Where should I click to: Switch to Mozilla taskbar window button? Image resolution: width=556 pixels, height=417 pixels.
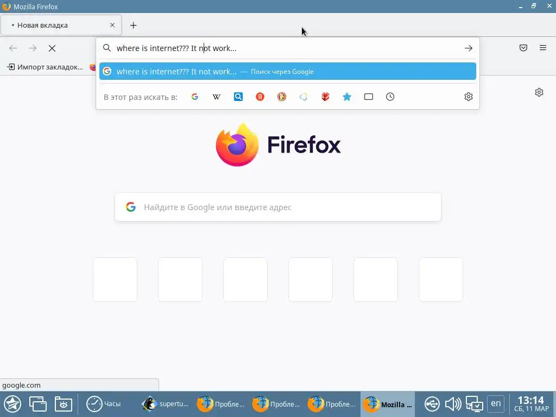tap(388, 404)
